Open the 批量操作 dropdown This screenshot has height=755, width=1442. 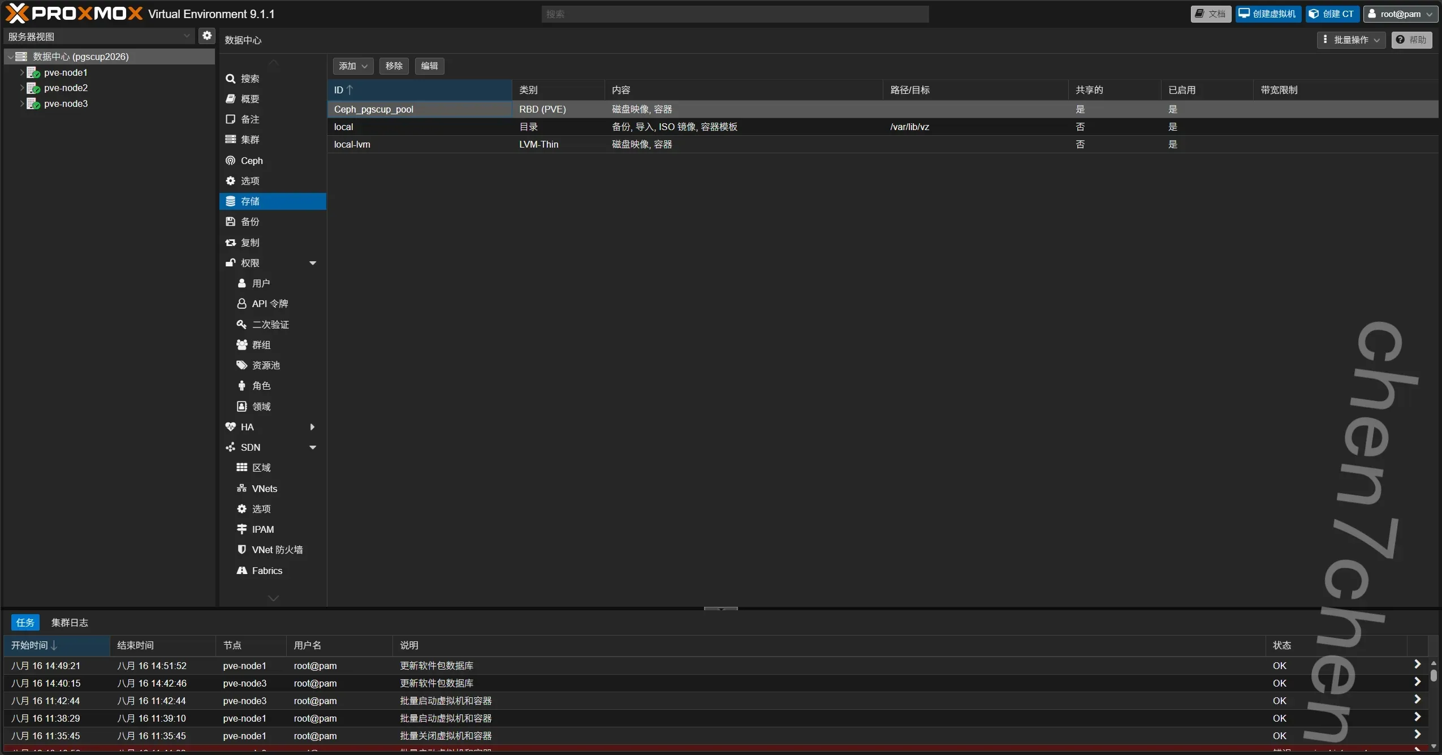click(1351, 40)
